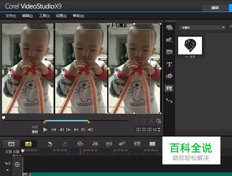Click the timeline ruler at 00:00:04:00

click(x=90, y=150)
